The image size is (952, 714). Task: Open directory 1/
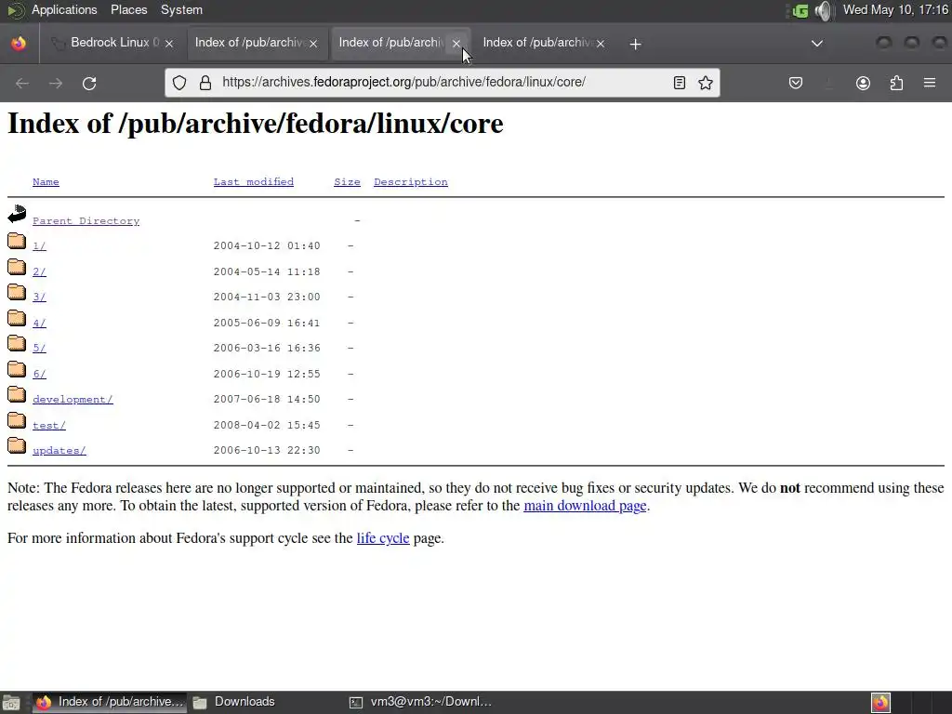(39, 245)
